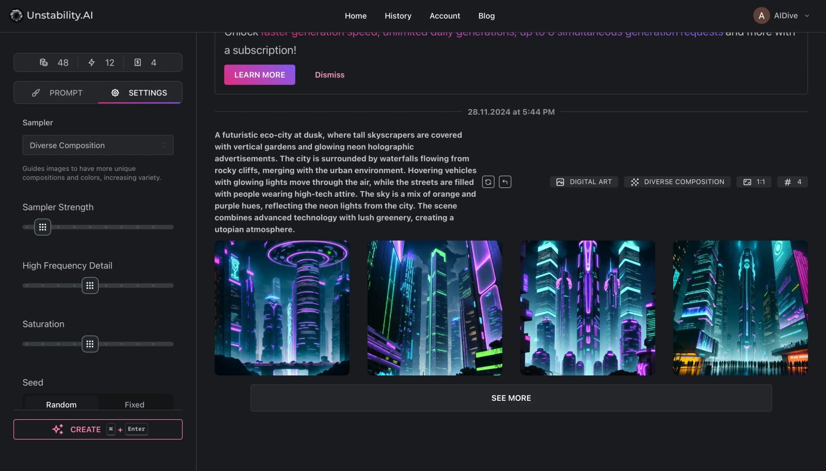Click the 28.11.2024 at 5:44 PM timestamp
Viewport: 826px width, 471px height.
511,112
